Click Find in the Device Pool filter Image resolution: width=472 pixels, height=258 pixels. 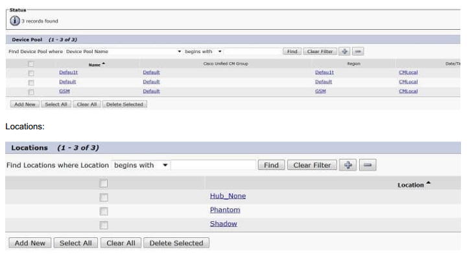point(292,51)
